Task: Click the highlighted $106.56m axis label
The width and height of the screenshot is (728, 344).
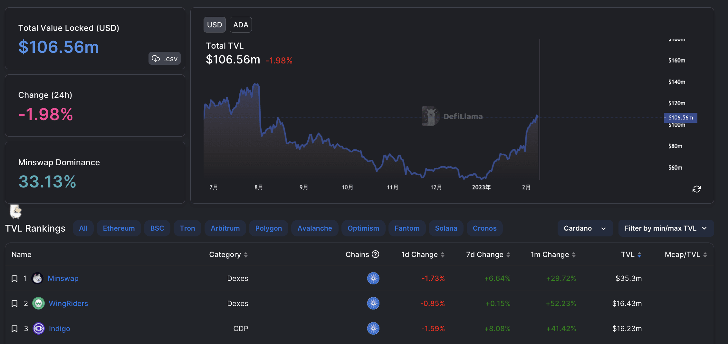Action: click(x=680, y=118)
